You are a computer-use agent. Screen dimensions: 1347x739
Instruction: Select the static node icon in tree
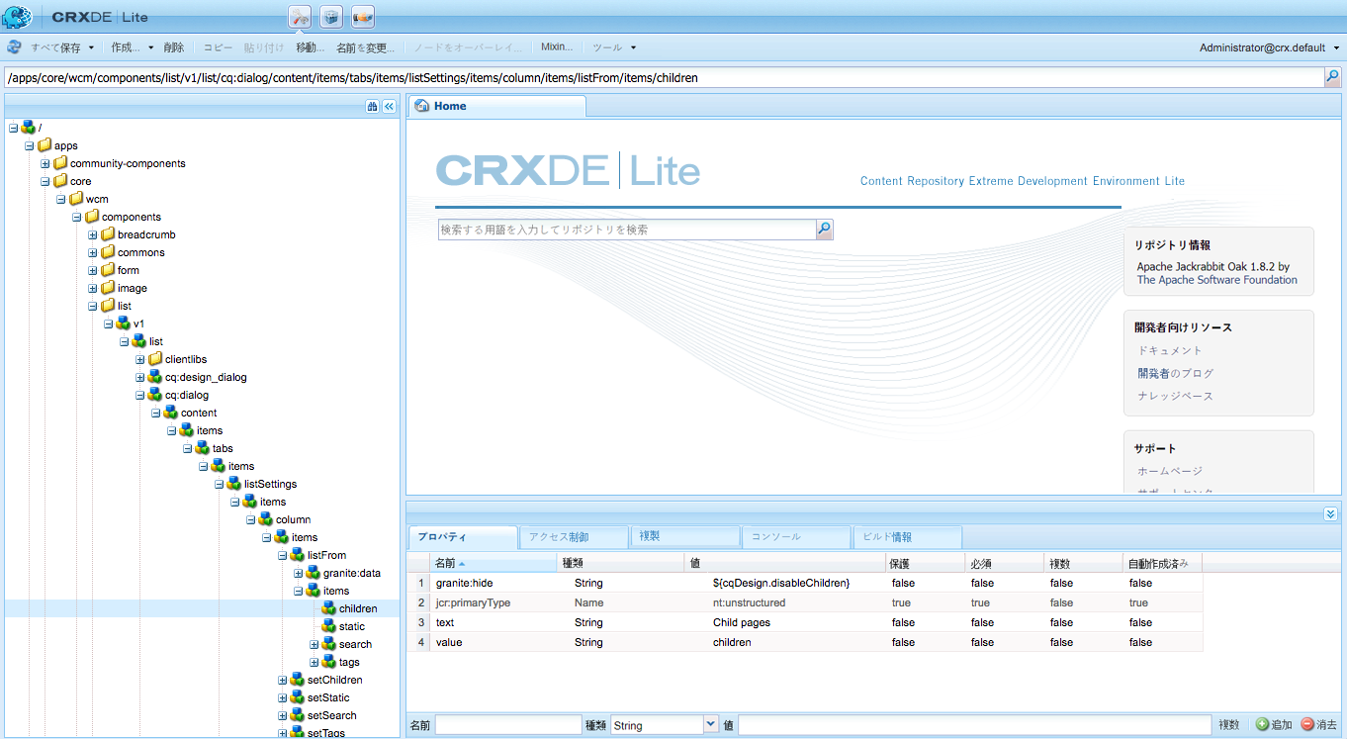[329, 626]
